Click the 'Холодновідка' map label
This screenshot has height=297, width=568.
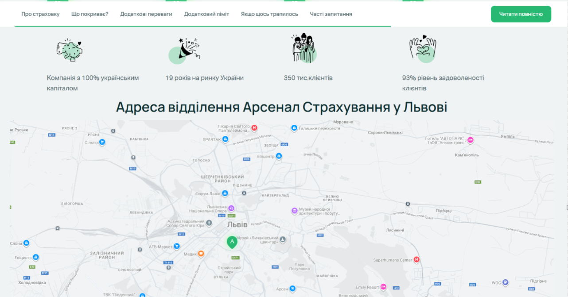coord(32,282)
